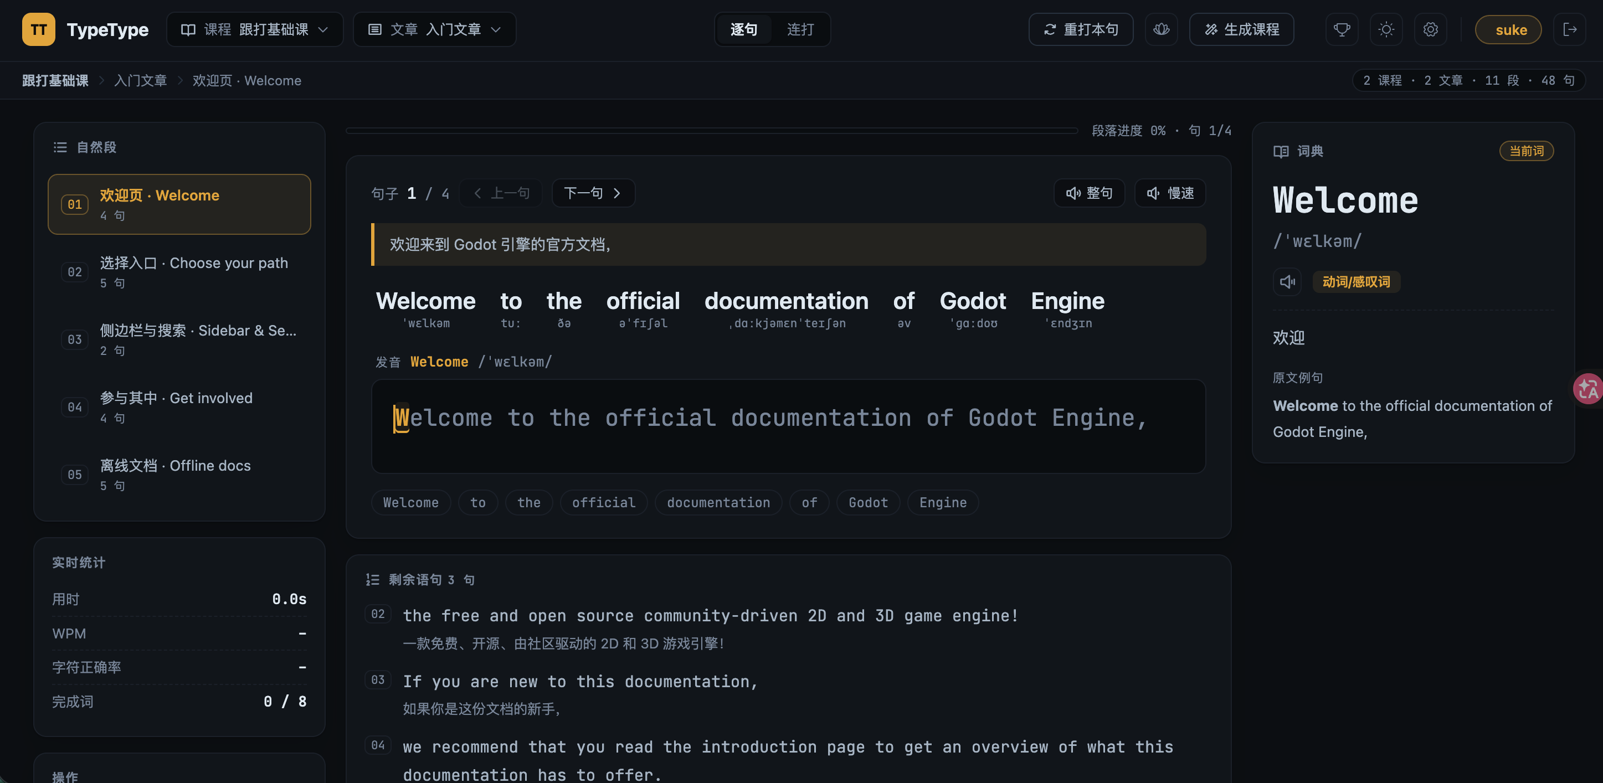1603x783 pixels.
Task: Click the TypeType app title
Action: (107, 29)
